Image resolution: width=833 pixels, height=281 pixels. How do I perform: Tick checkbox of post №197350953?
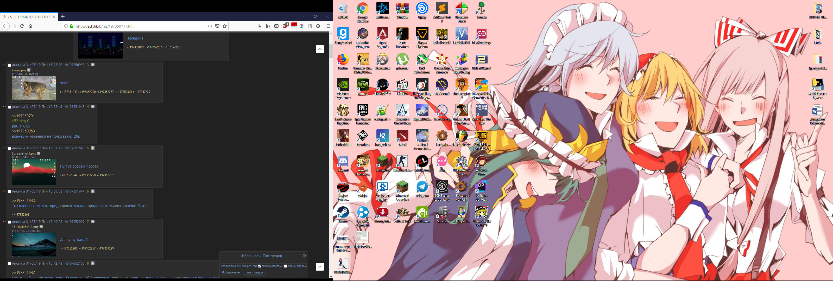[x=9, y=65]
